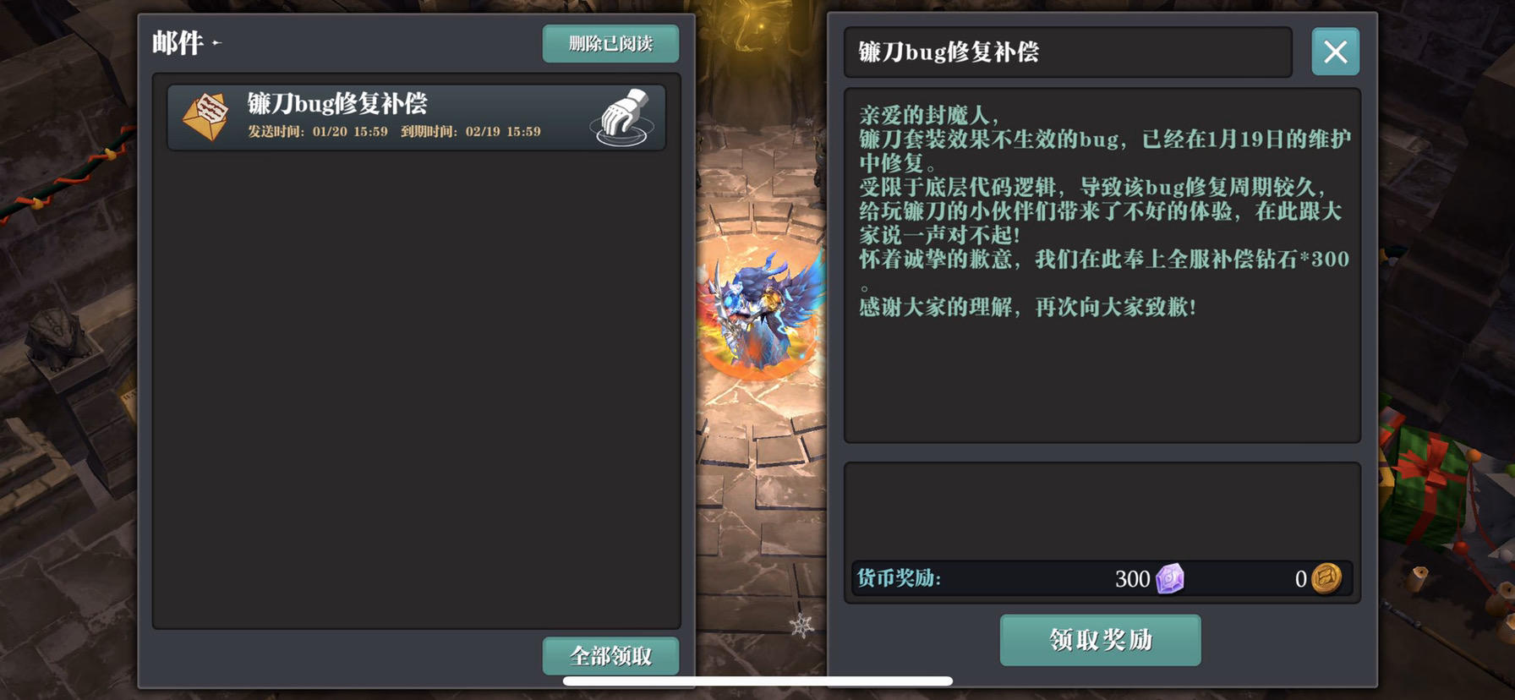Click the send time 01/20 15:59 text
This screenshot has height=700, width=1515.
point(350,132)
